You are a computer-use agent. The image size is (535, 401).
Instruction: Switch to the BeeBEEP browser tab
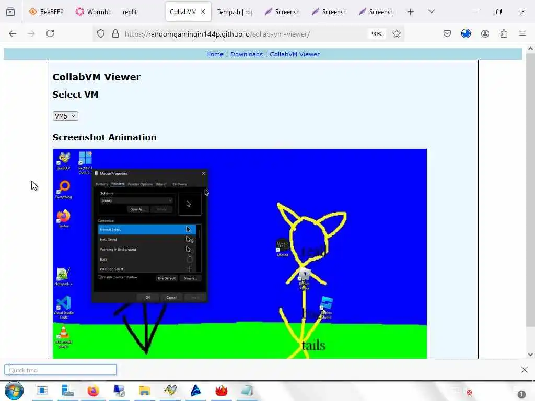point(46,11)
